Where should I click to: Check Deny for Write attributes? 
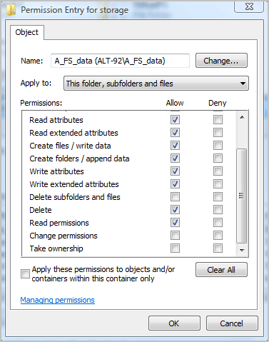(x=218, y=171)
